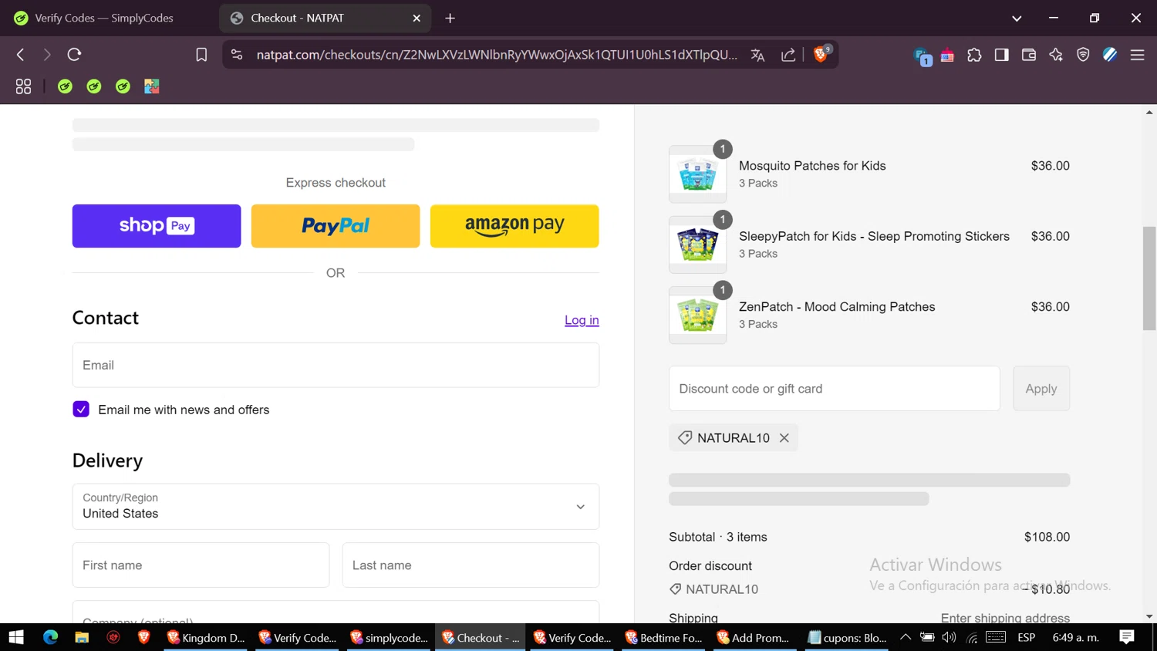Click the Log in link

pyautogui.click(x=582, y=320)
